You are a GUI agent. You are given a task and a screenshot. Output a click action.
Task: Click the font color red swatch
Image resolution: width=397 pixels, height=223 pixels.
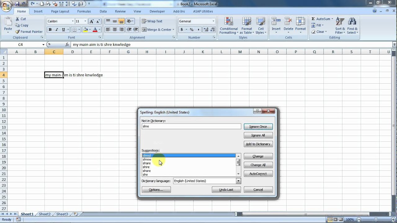pos(95,30)
